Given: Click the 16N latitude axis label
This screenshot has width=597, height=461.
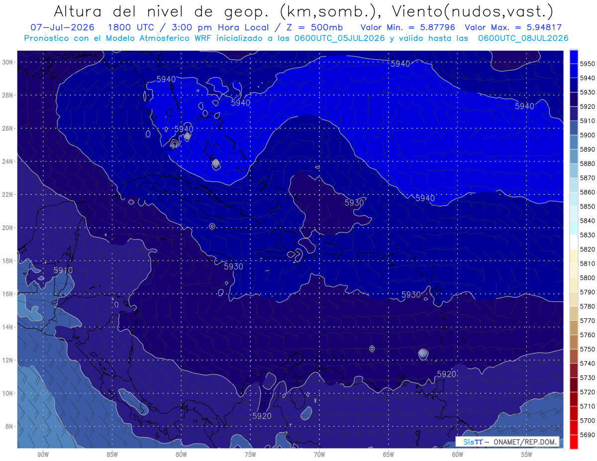Looking at the screenshot, I should tap(7, 294).
